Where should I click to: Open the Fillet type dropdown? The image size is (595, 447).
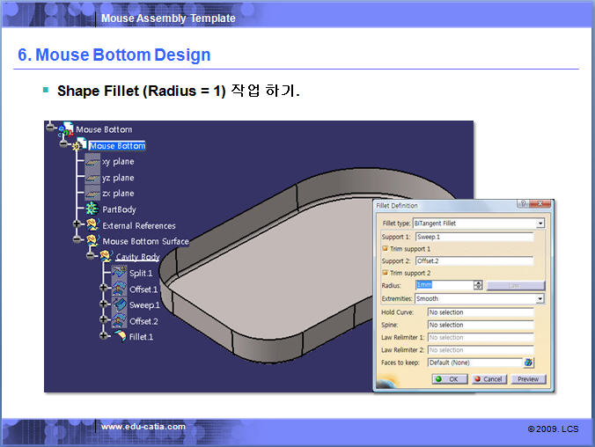pyautogui.click(x=540, y=223)
